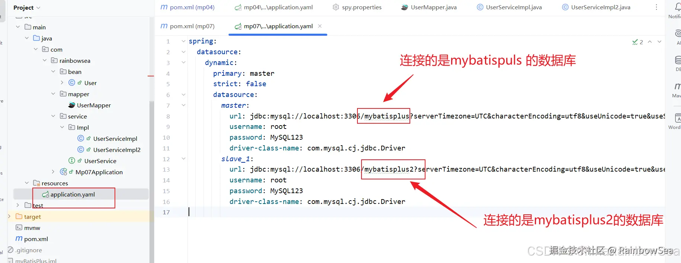Go to next highlighted problem arrow
Viewport: 681px width, 263px height.
[x=659, y=42]
